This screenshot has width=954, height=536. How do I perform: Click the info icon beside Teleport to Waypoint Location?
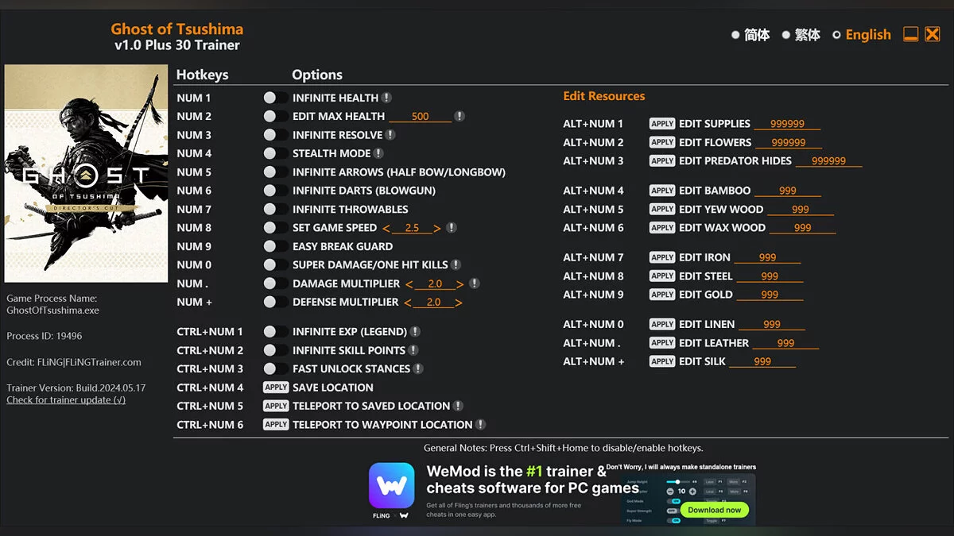click(x=480, y=425)
